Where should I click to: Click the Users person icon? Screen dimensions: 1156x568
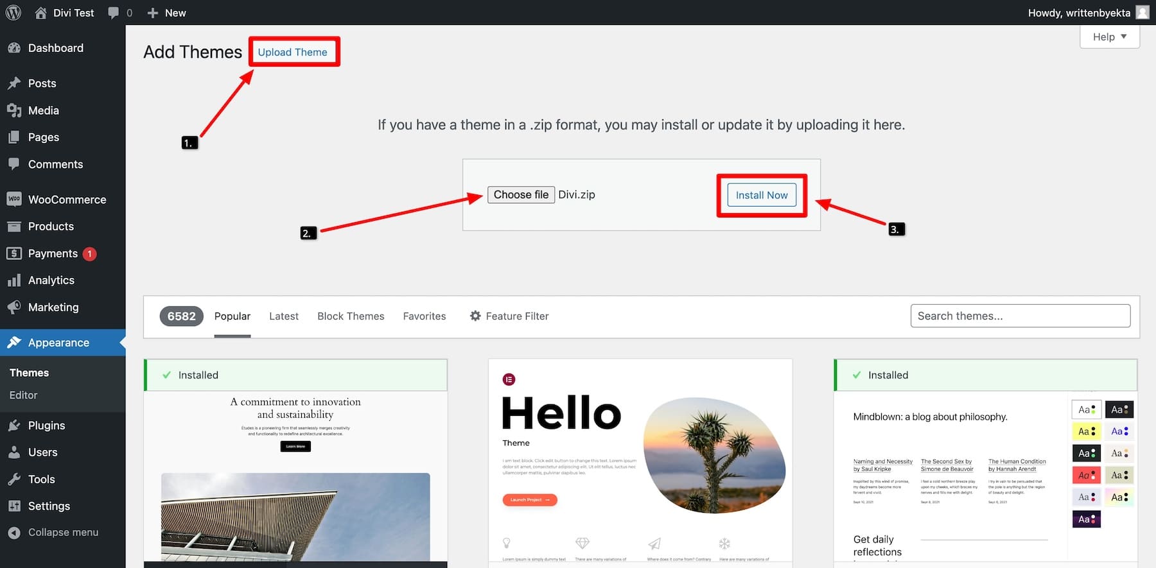[x=14, y=452]
